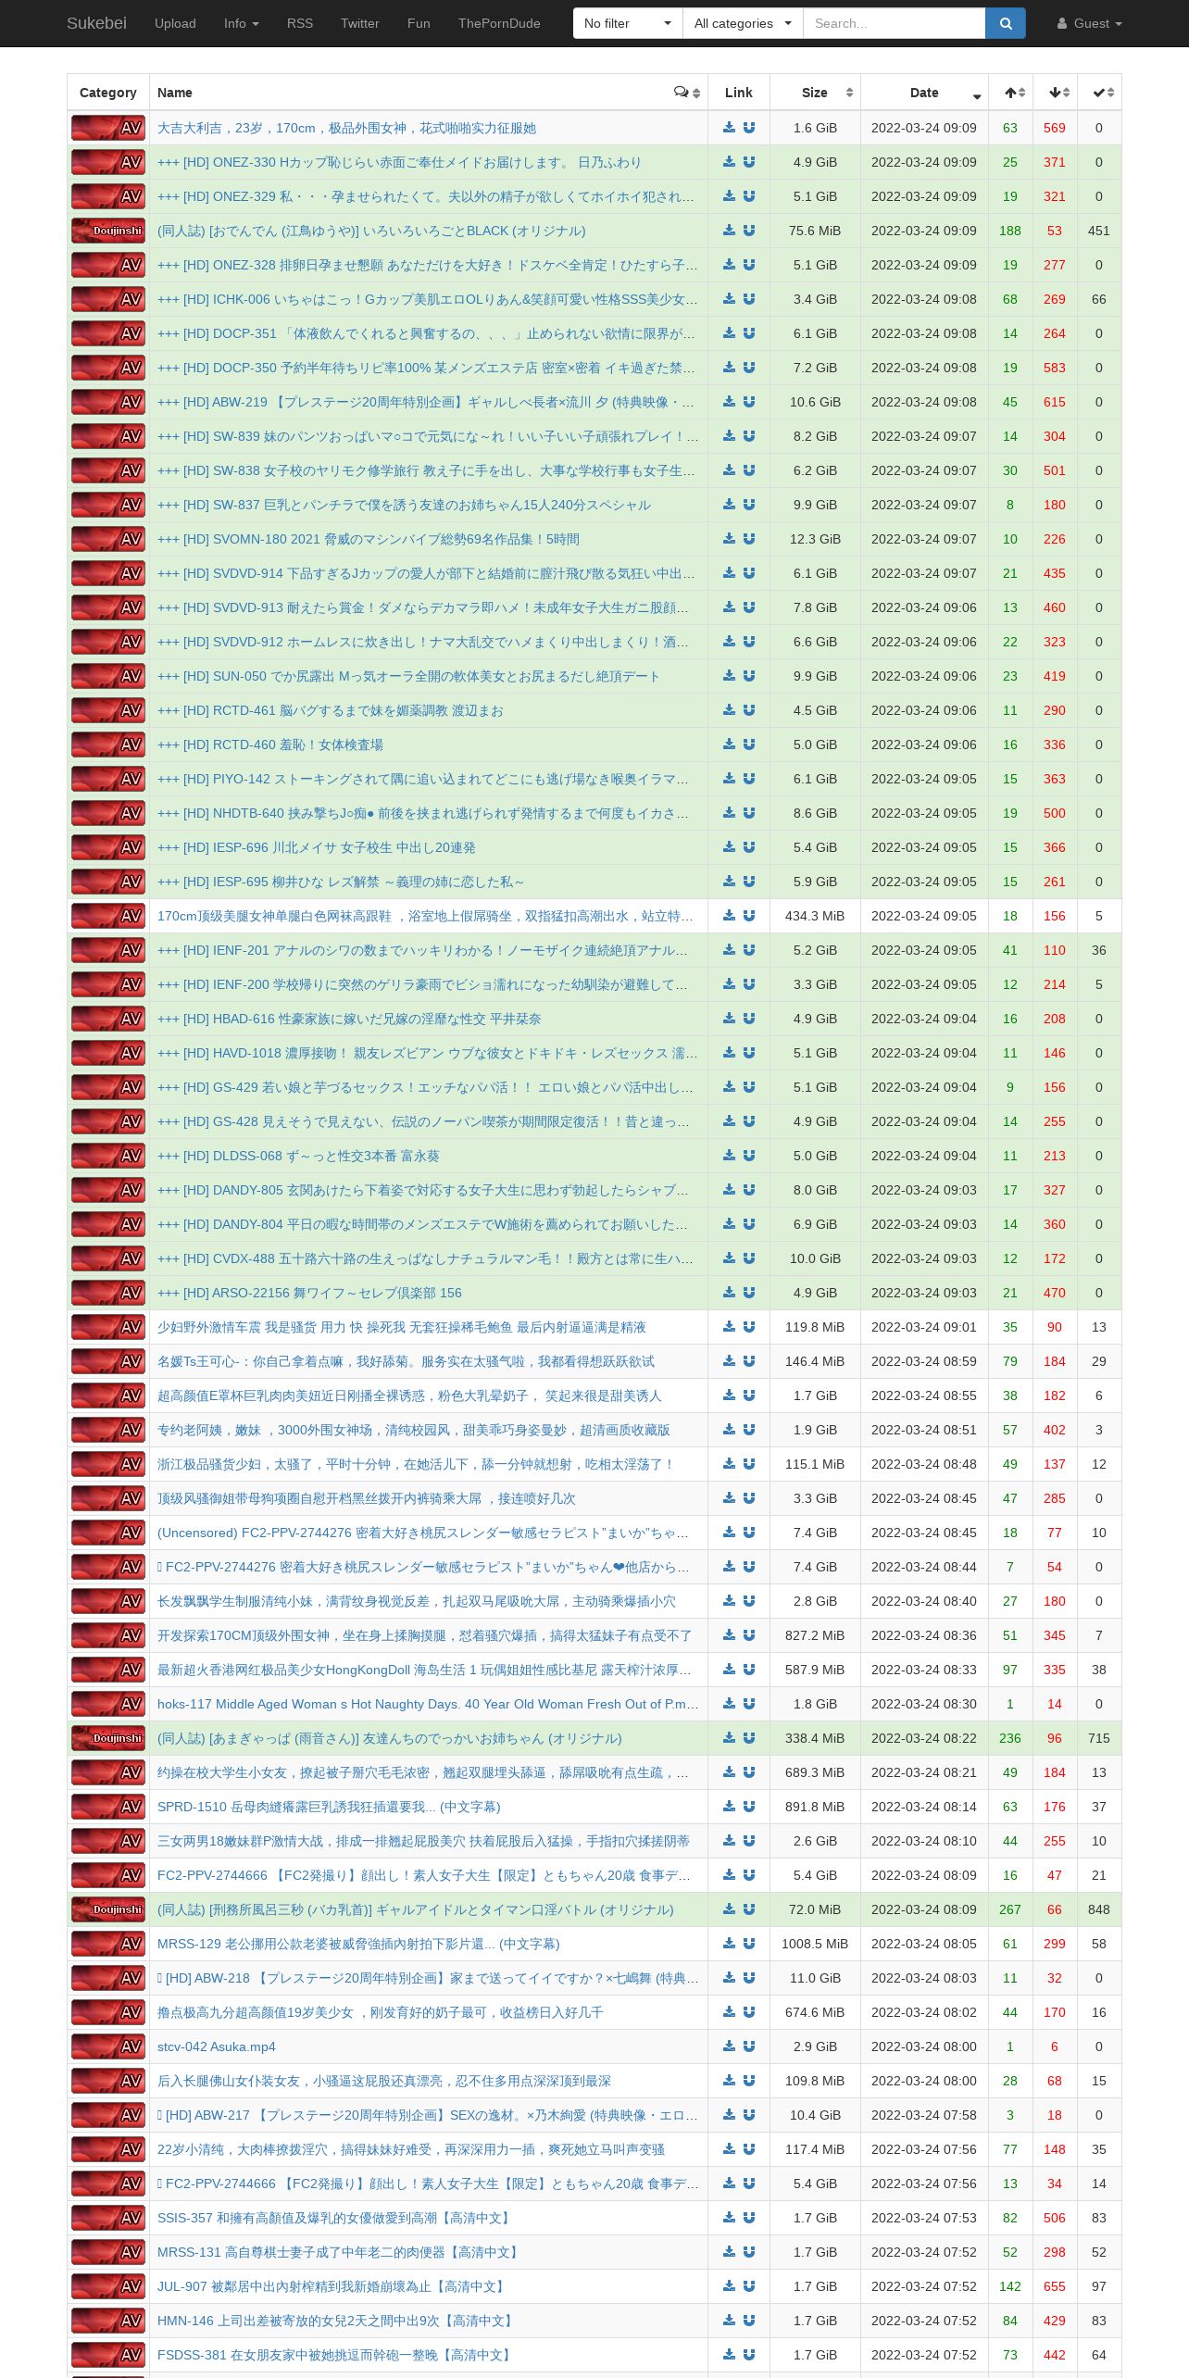
Task: Click the AV category badge on MRSS-131 row
Action: point(108,2252)
